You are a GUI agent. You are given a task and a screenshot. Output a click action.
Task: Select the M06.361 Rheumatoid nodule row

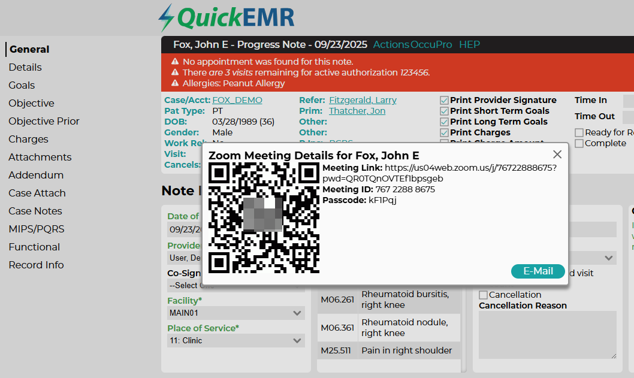388,328
